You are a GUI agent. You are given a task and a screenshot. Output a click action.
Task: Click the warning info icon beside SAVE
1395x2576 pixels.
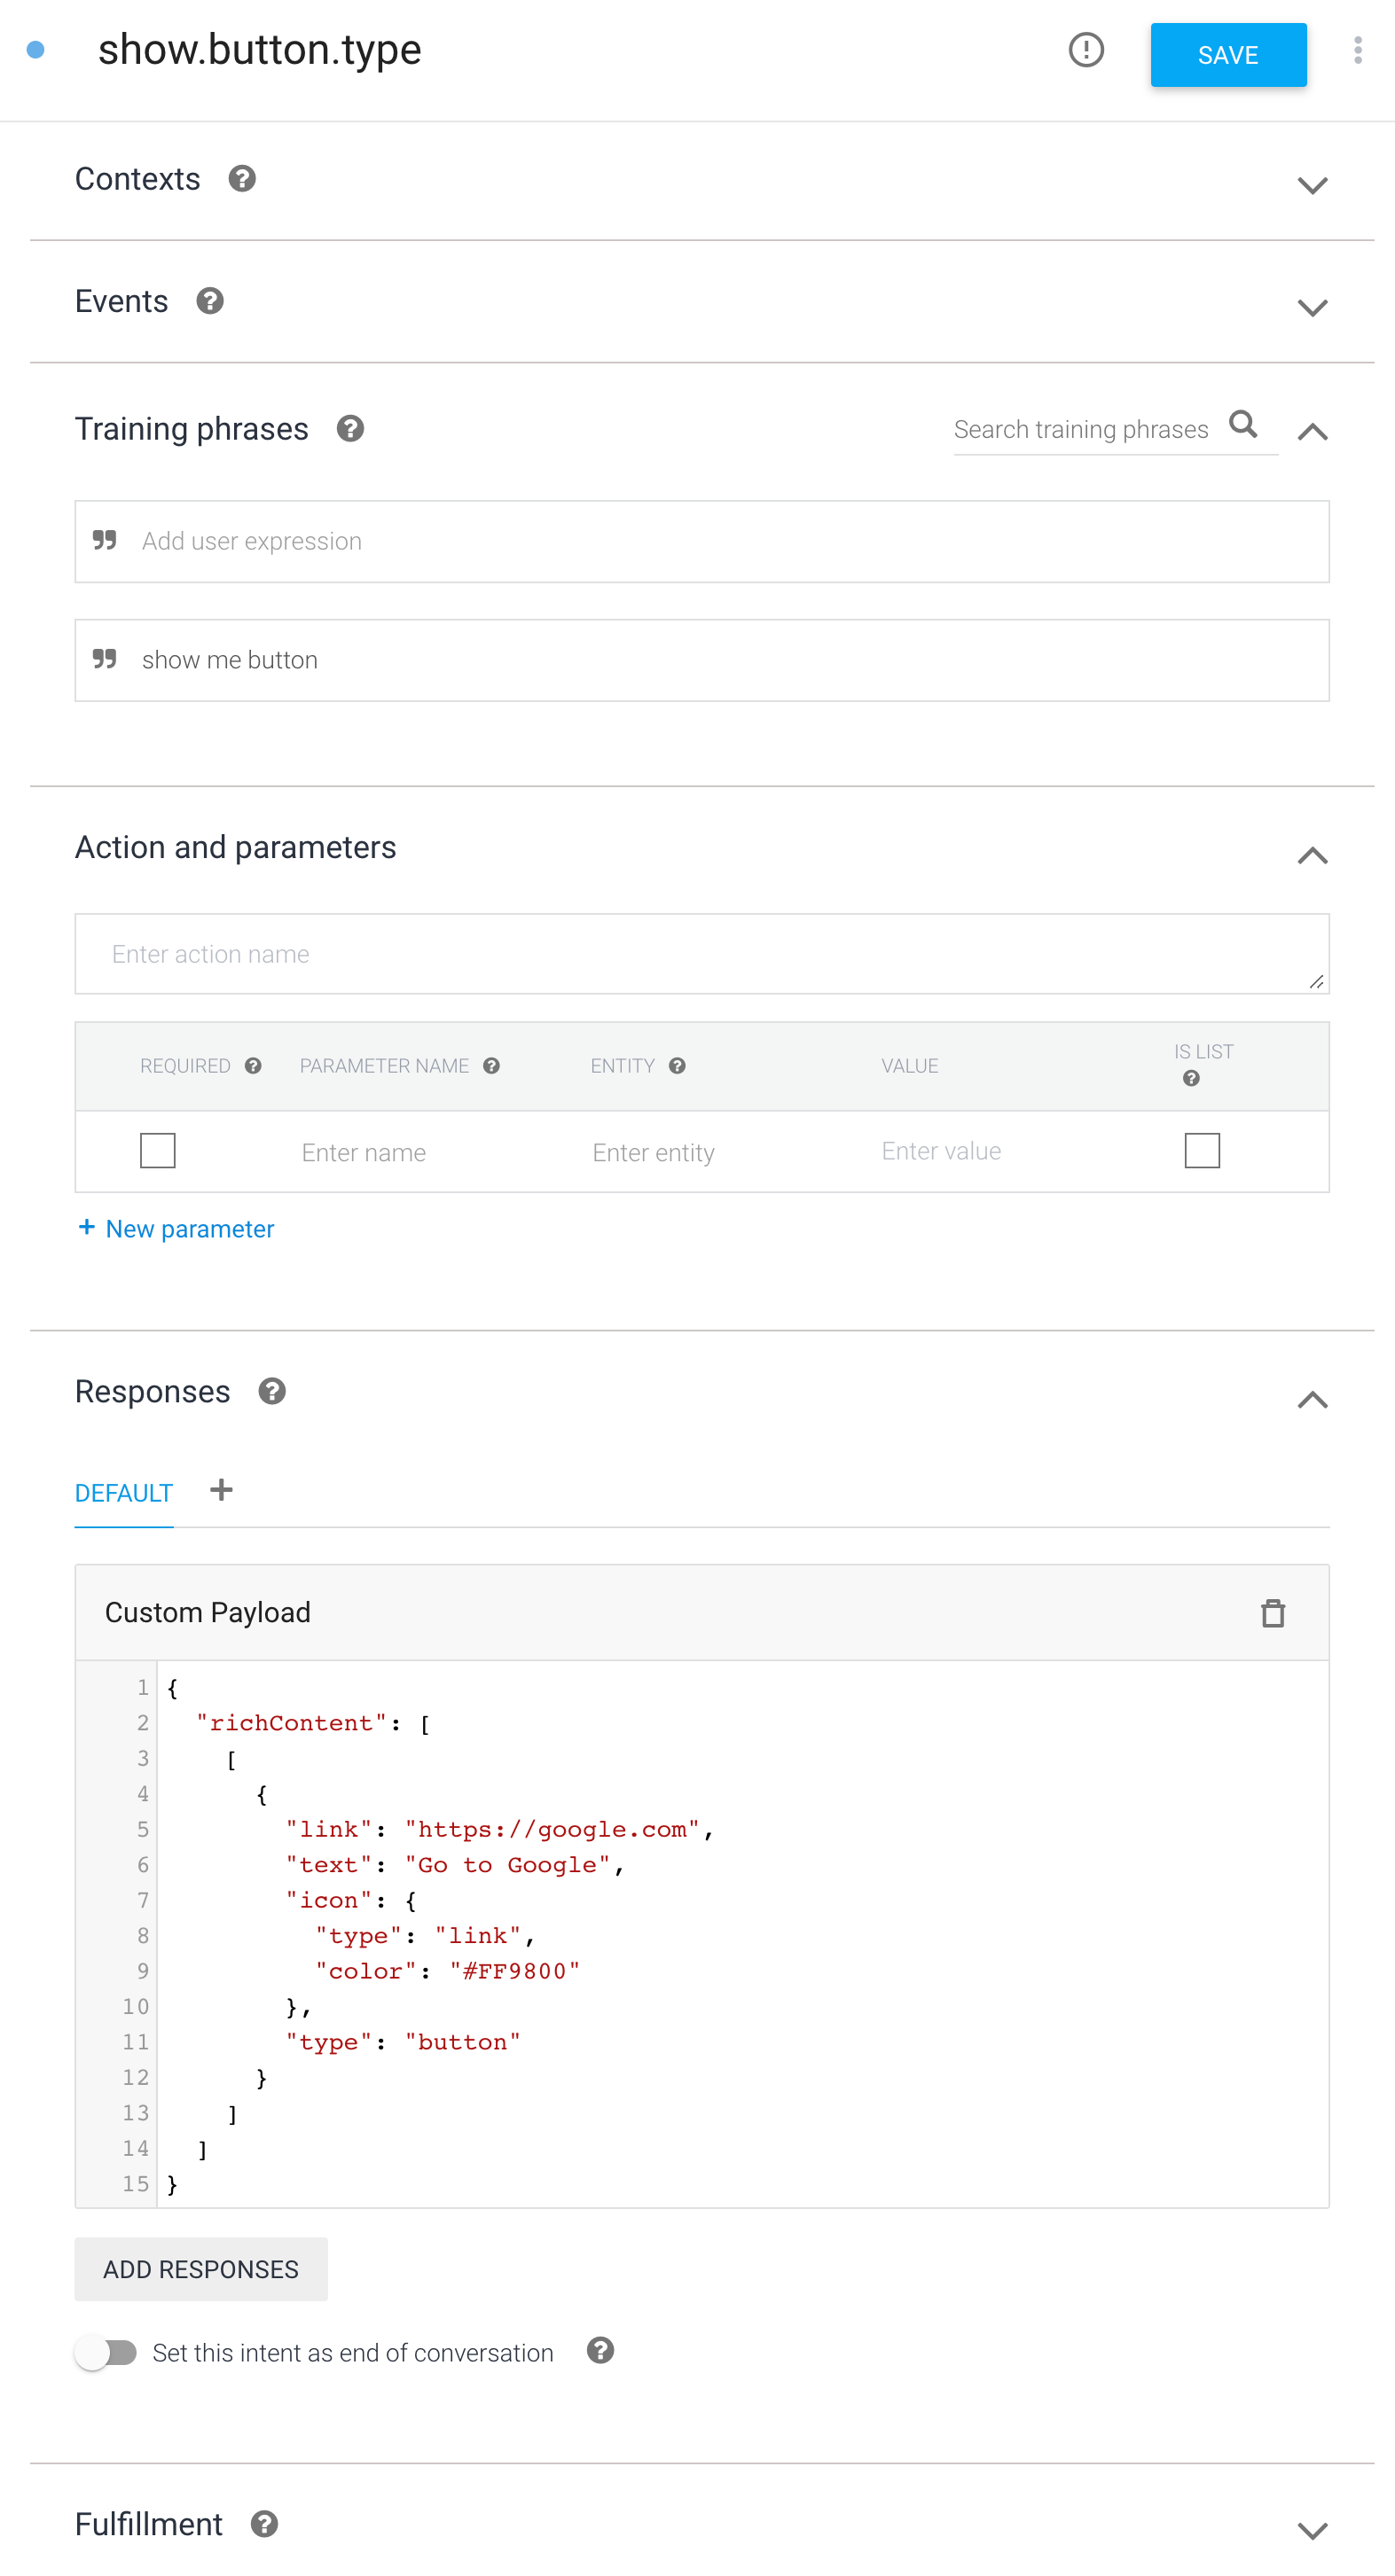click(x=1085, y=50)
